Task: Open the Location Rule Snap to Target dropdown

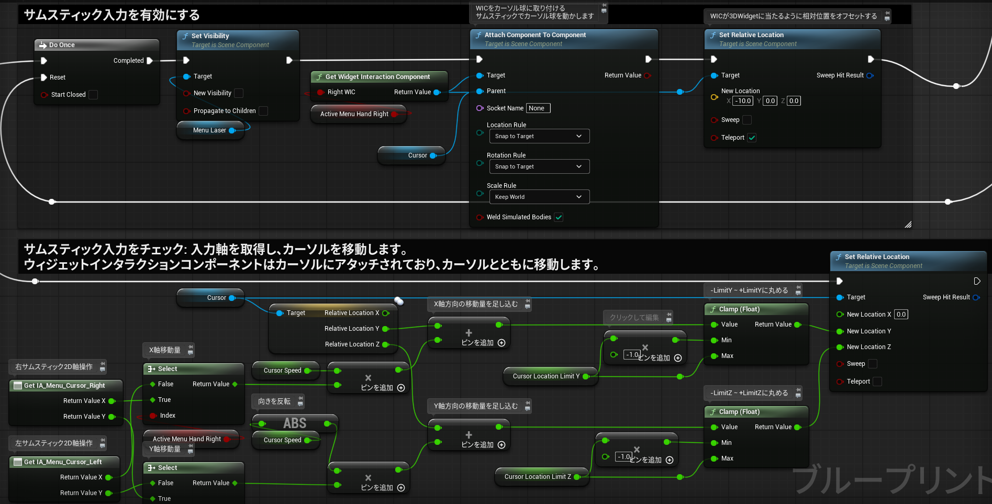Action: 539,136
